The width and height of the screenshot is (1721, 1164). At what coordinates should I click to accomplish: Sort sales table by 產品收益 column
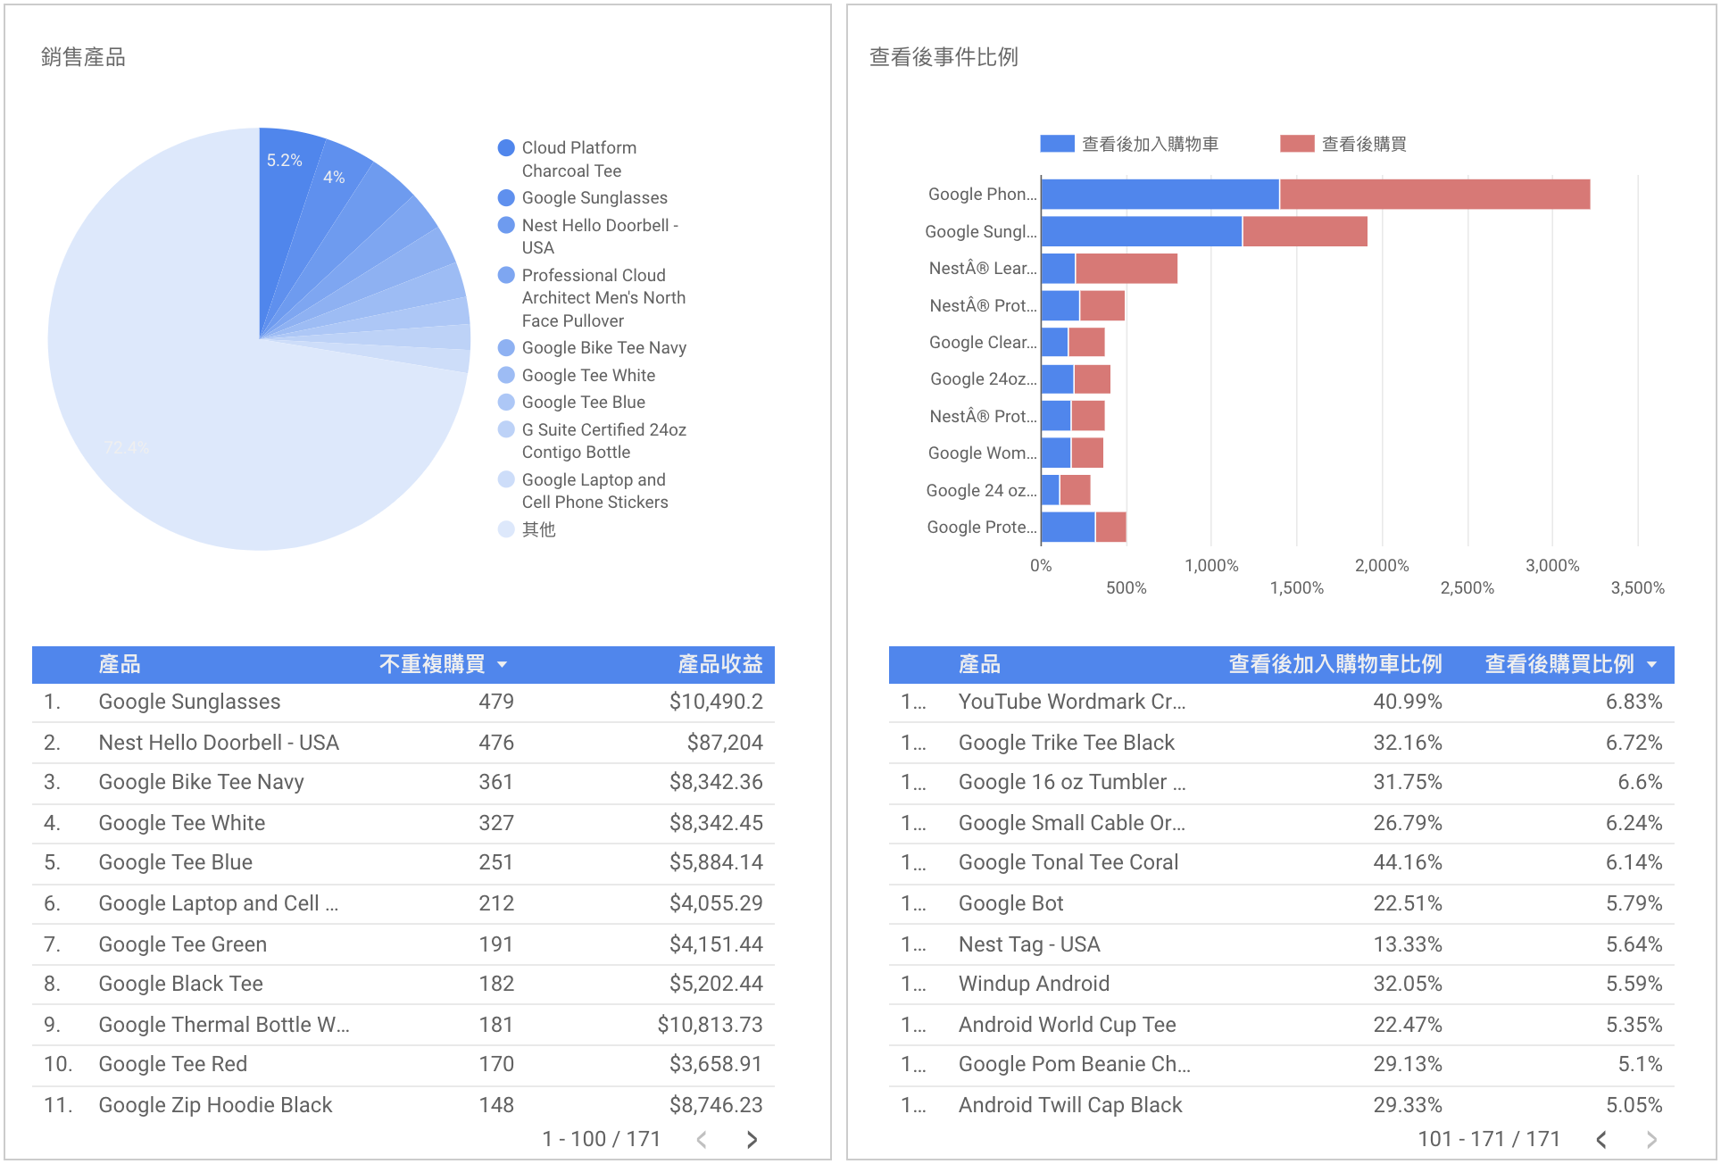pos(720,664)
